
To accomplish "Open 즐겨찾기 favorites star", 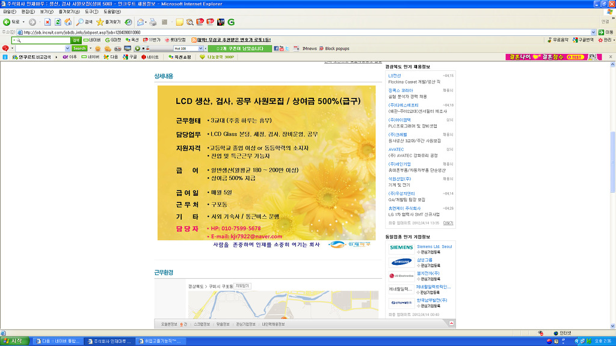I will click(x=108, y=22).
